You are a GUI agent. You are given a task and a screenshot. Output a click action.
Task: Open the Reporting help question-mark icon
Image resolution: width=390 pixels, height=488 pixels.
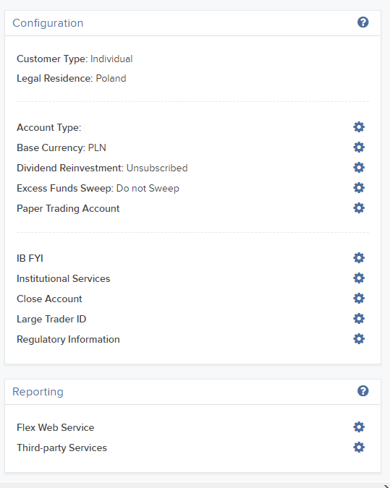point(363,391)
